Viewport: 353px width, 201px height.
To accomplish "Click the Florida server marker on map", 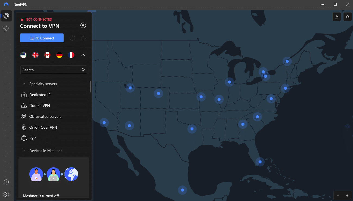I will [x=260, y=162].
